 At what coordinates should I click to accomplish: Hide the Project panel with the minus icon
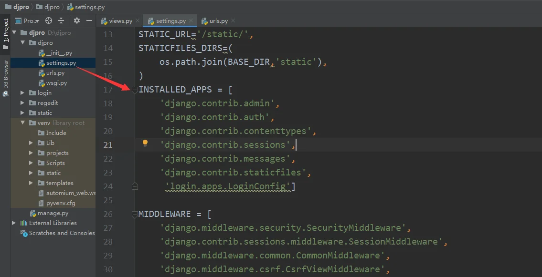[89, 21]
